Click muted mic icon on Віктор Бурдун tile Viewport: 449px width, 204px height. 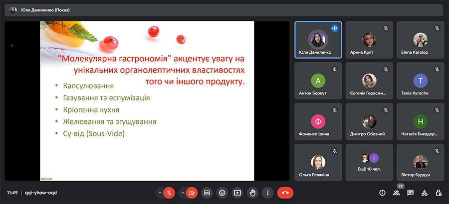point(437,151)
